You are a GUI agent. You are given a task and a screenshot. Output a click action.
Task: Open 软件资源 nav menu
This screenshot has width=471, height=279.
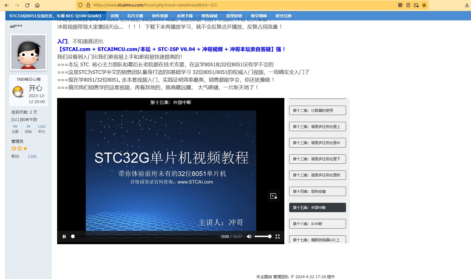[x=160, y=16]
